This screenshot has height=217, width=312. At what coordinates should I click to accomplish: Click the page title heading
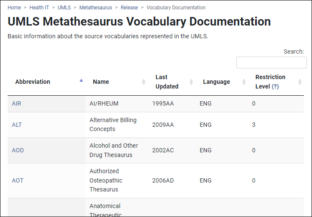tap(139, 21)
